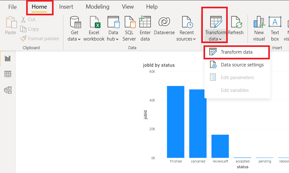This screenshot has width=289, height=173.
Task: Click the cancelled axis label
Action: (x=198, y=161)
